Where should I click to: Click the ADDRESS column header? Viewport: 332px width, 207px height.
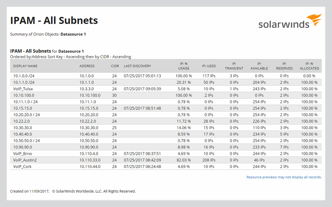click(x=87, y=66)
